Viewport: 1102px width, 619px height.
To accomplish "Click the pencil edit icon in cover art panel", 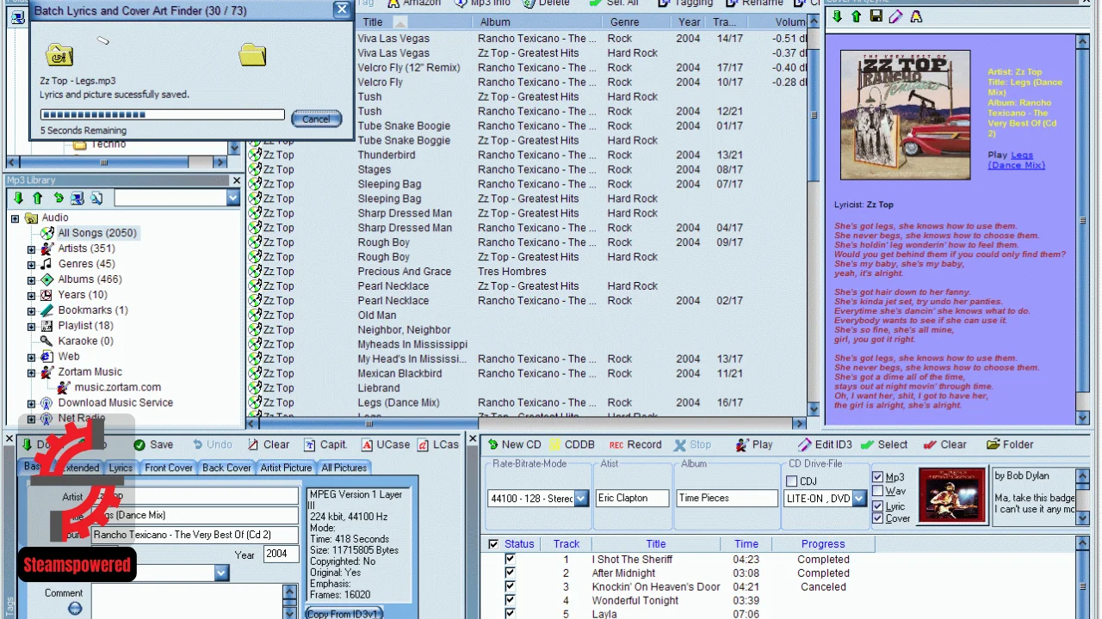I will click(895, 16).
